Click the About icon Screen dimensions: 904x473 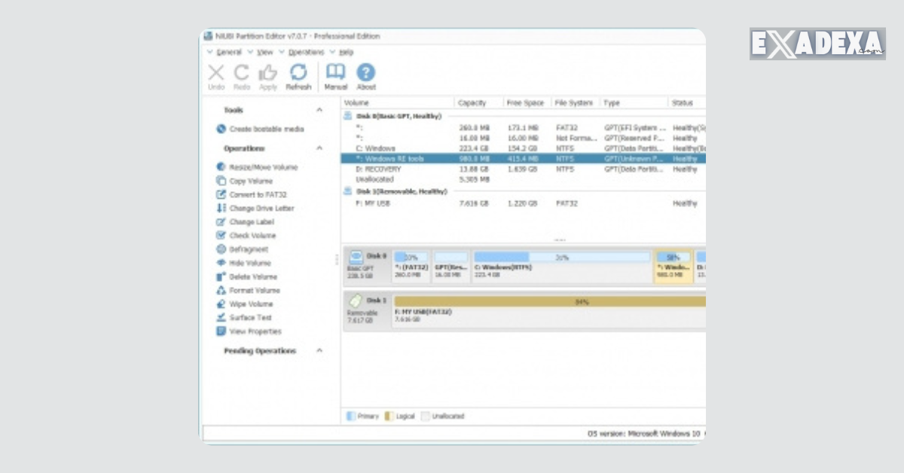coord(366,74)
